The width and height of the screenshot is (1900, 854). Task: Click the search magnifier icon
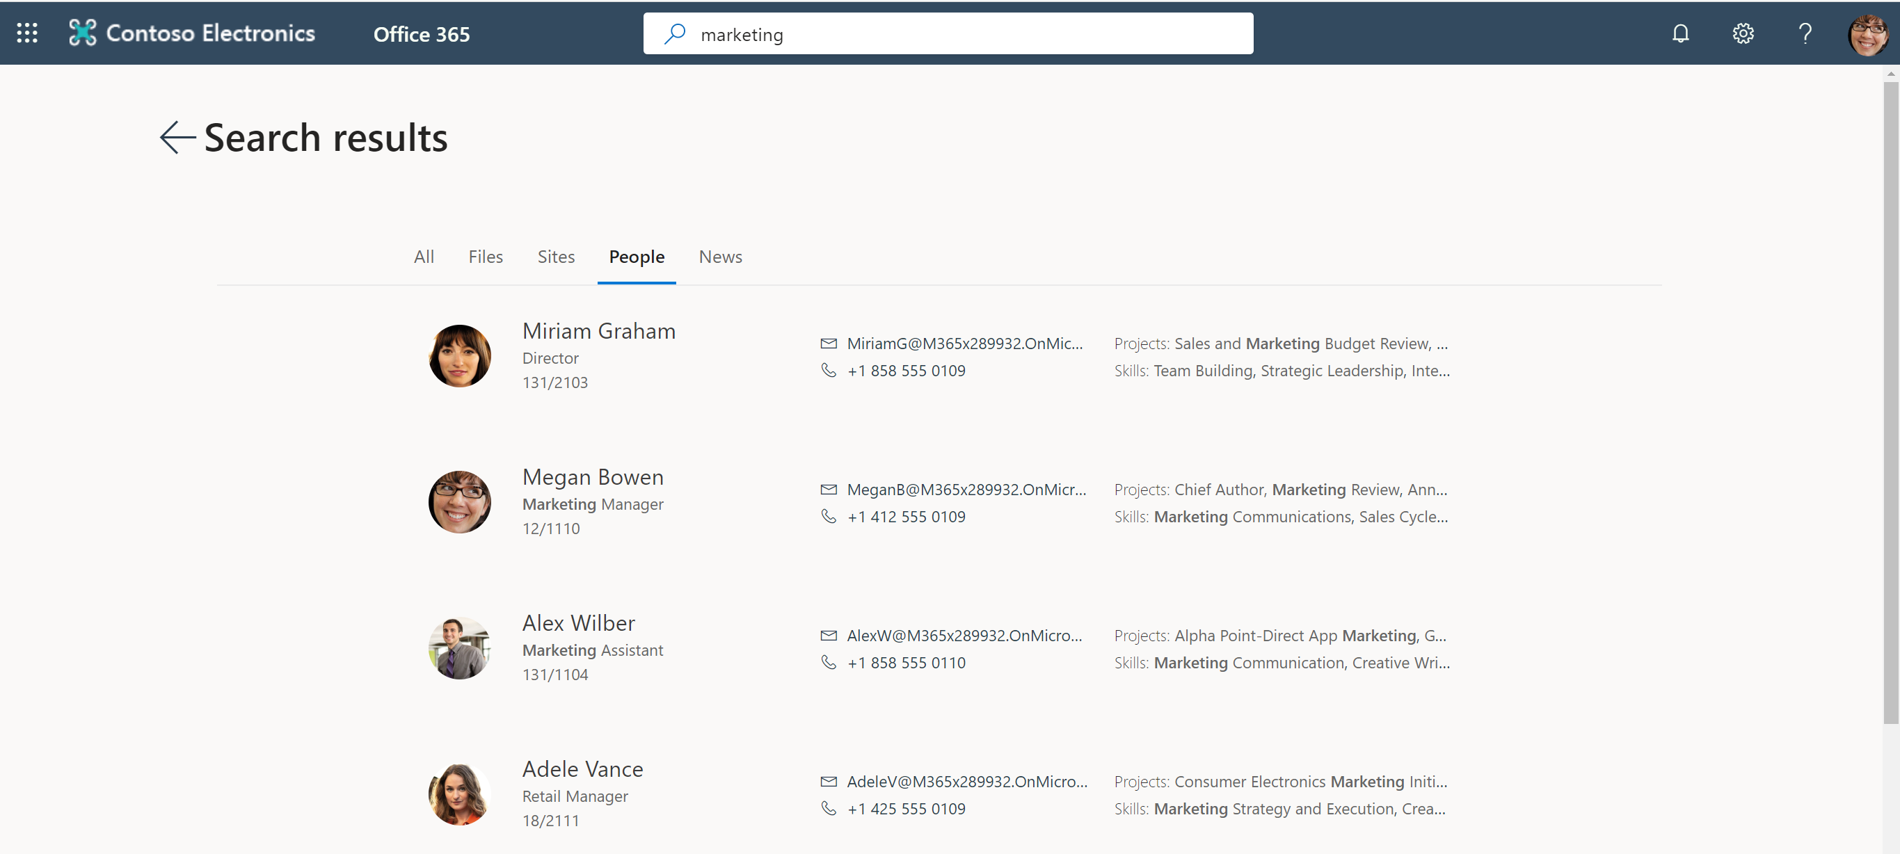[674, 34]
